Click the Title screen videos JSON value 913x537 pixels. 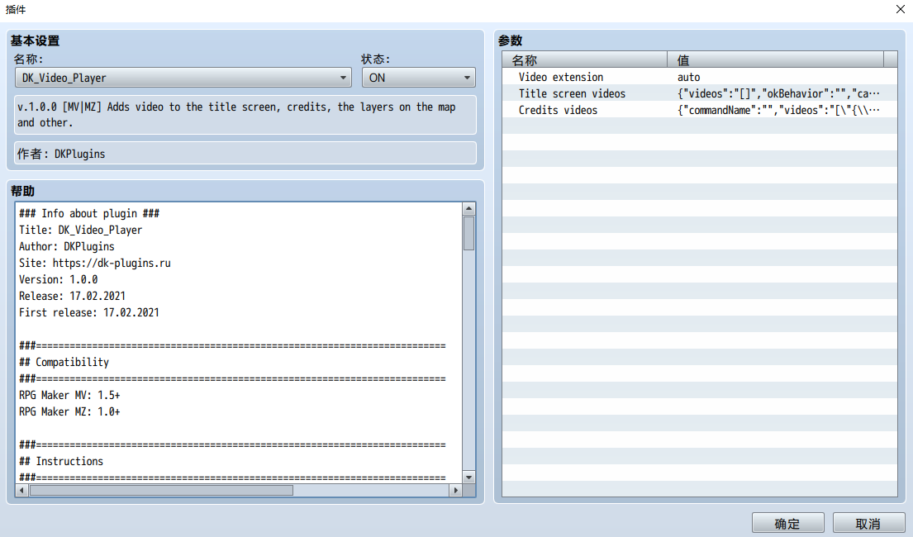coord(778,93)
